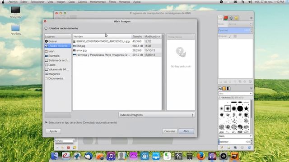Image resolution: width=289 pixels, height=162 pixels.
Task: Adjust the Tamaño slider in GIMP toolbox
Action: [x=65, y=141]
